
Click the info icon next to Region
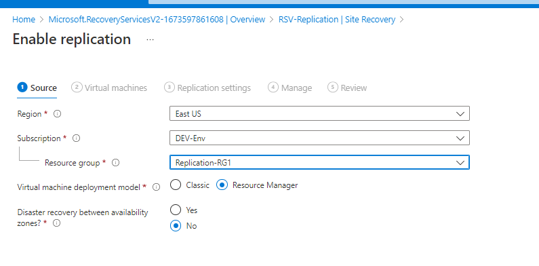click(x=58, y=114)
